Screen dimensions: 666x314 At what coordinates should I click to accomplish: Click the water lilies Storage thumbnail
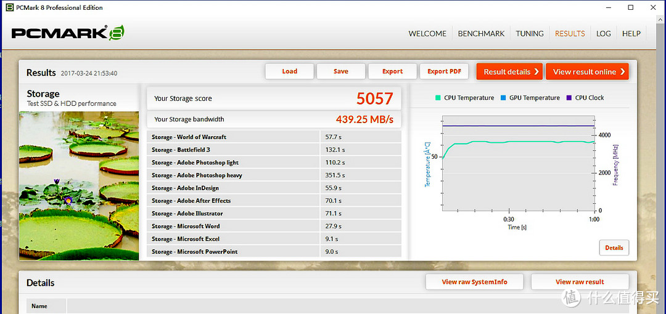(x=79, y=186)
